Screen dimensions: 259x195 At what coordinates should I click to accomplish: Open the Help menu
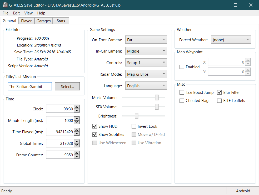click(x=41, y=13)
